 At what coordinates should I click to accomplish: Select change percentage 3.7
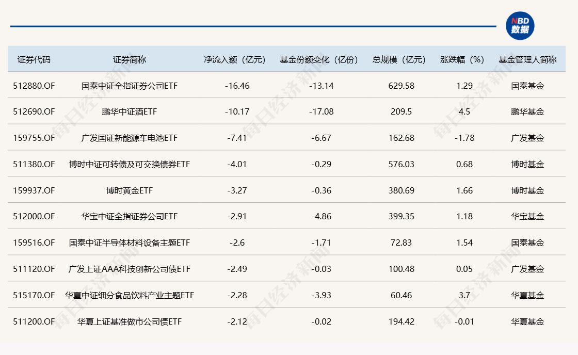tap(464, 295)
